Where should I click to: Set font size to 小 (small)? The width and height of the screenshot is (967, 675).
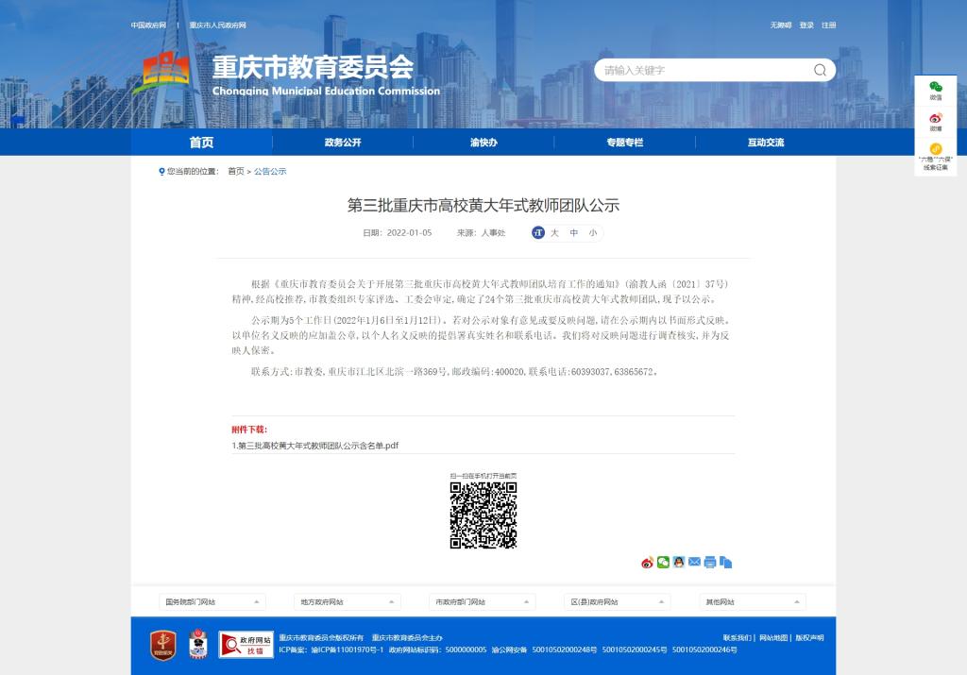click(x=592, y=232)
